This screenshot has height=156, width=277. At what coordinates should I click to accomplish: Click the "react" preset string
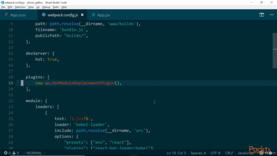coord(118,143)
